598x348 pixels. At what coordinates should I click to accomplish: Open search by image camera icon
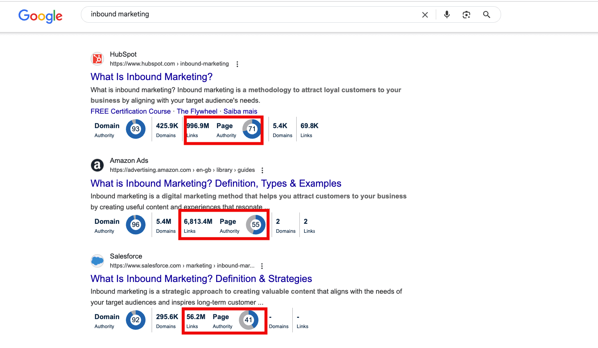pyautogui.click(x=466, y=15)
